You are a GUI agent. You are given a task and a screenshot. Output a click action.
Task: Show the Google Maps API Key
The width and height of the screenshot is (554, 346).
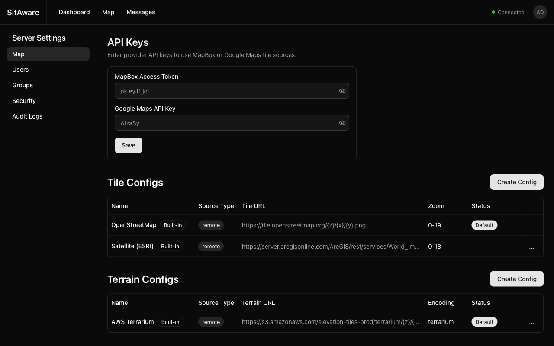pos(342,123)
